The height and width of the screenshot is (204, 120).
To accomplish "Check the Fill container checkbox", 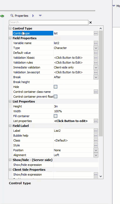I will click(55, 116).
